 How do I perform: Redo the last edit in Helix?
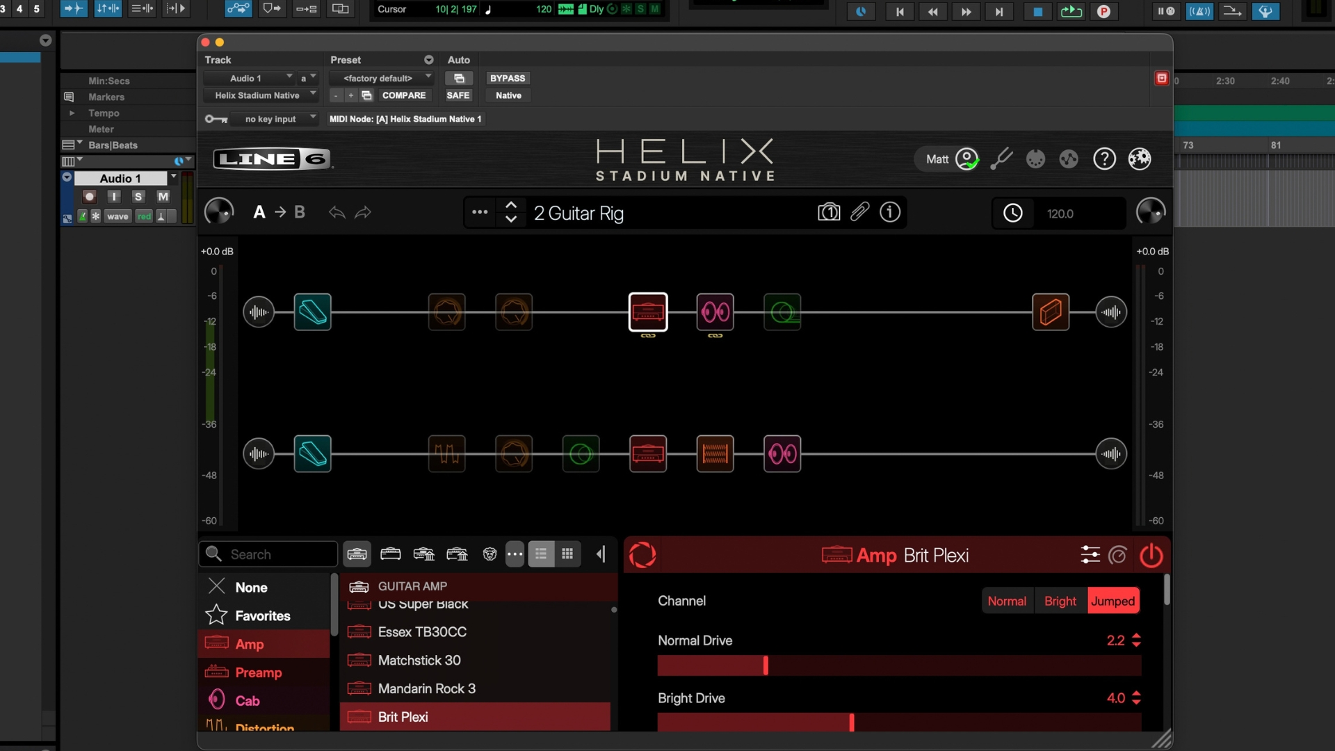click(363, 212)
